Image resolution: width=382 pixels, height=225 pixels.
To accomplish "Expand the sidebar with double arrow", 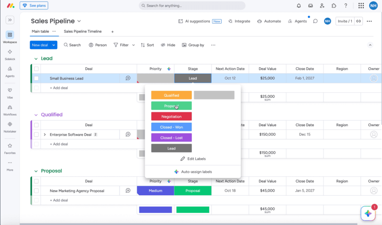I will 10,20.
